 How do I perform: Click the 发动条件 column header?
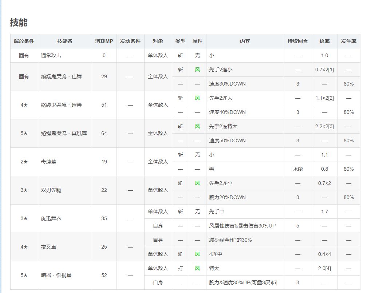[130, 41]
